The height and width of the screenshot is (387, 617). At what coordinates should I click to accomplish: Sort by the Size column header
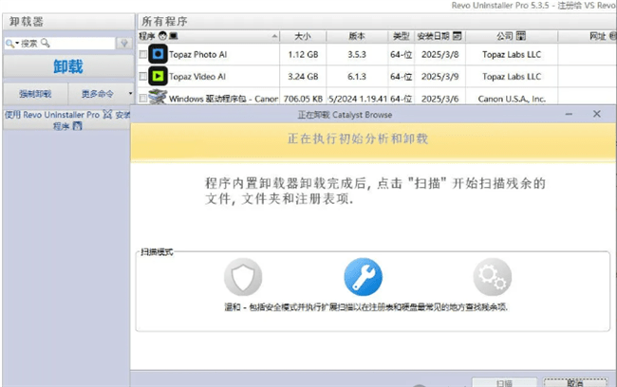point(303,36)
